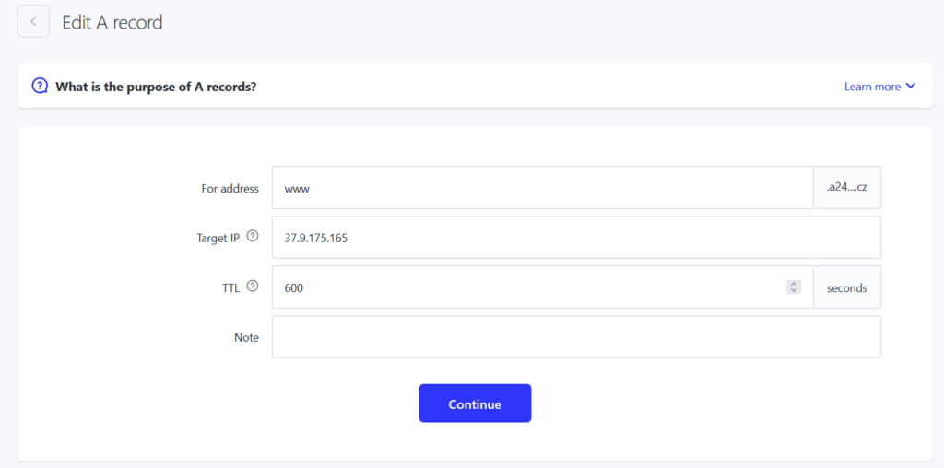Click the Continue button

coord(475,404)
